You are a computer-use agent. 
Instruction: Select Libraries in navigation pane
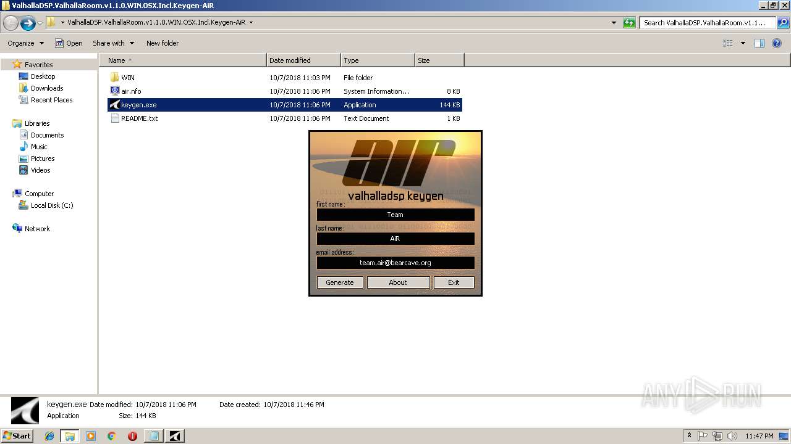(36, 123)
